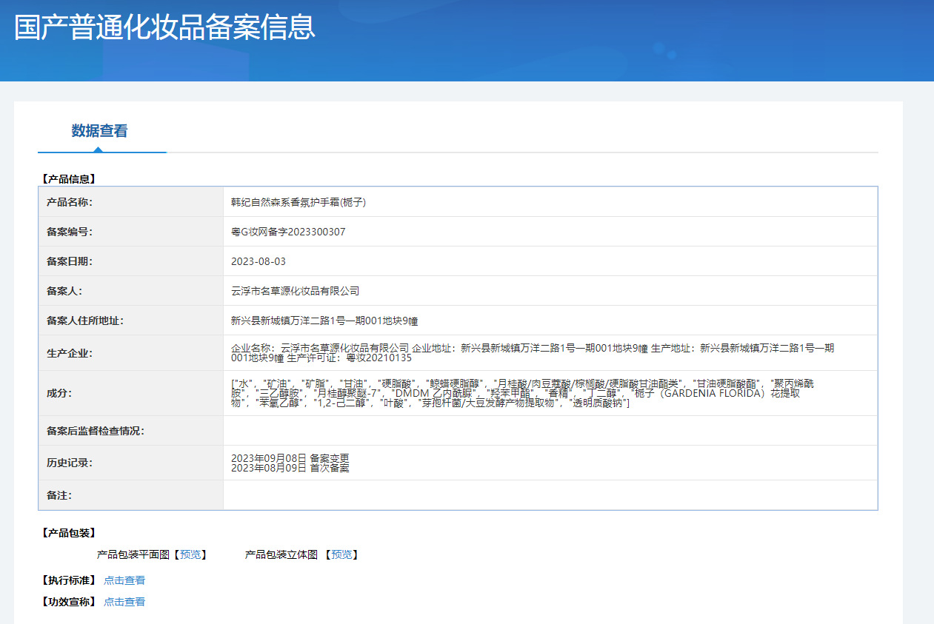The image size is (934, 624).
Task: Click the filing date value 2023-08-03
Action: tap(258, 261)
